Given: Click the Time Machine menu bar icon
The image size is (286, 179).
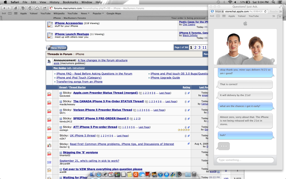Looking at the screenshot, I should 218,2.
